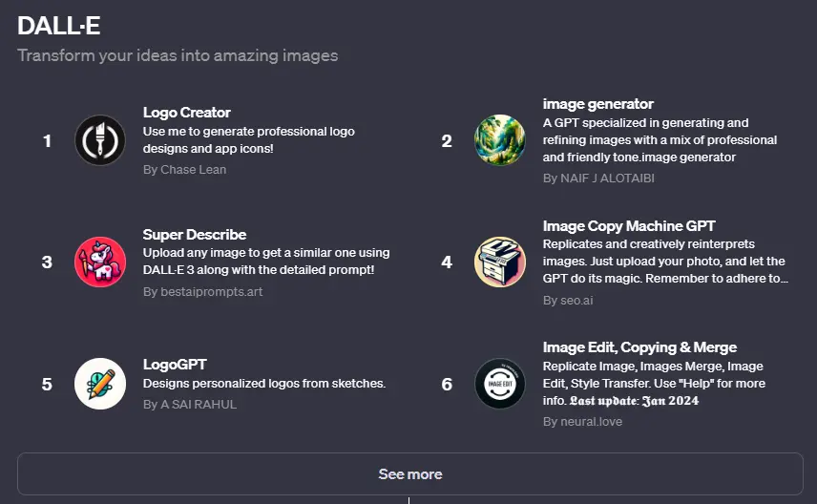Image resolution: width=817 pixels, height=504 pixels.
Task: Select the Super Describe unicorn icon
Action: click(100, 262)
